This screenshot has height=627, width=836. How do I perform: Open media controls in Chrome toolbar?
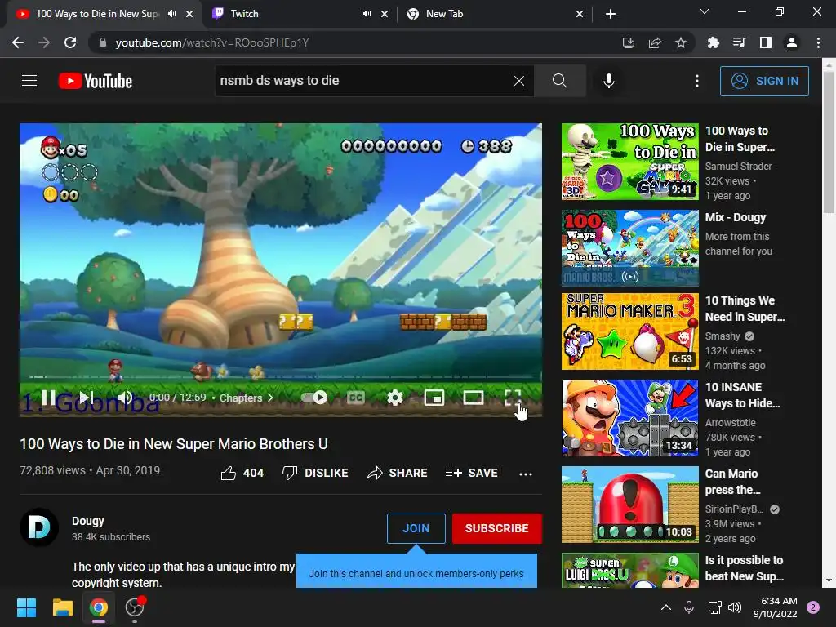(739, 42)
